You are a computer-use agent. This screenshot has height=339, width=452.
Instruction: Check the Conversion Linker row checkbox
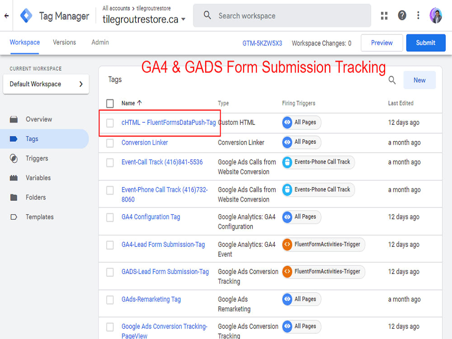pos(110,143)
